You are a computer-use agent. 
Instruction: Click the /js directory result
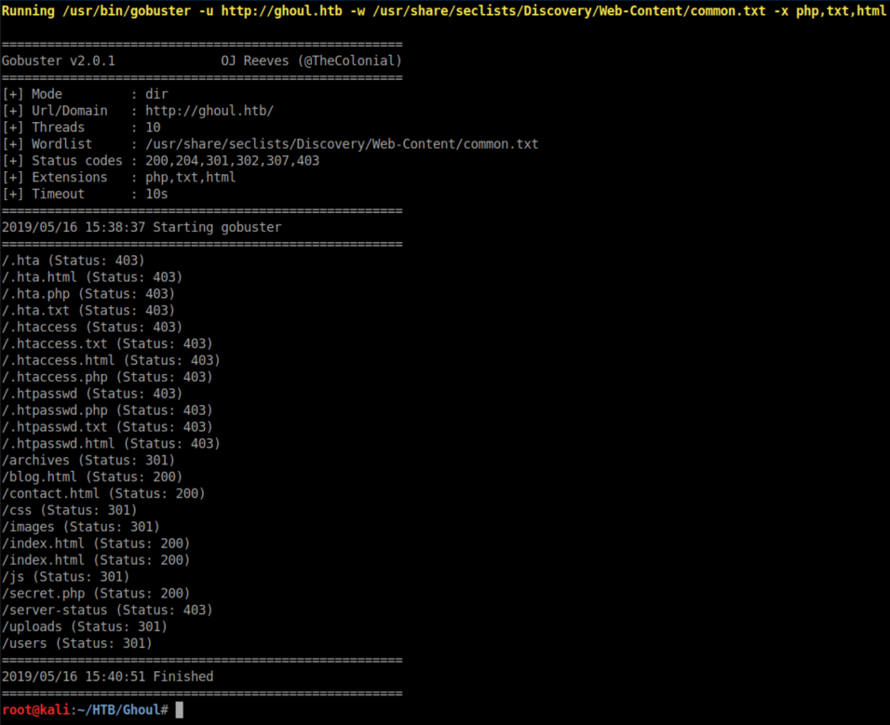[x=65, y=577]
